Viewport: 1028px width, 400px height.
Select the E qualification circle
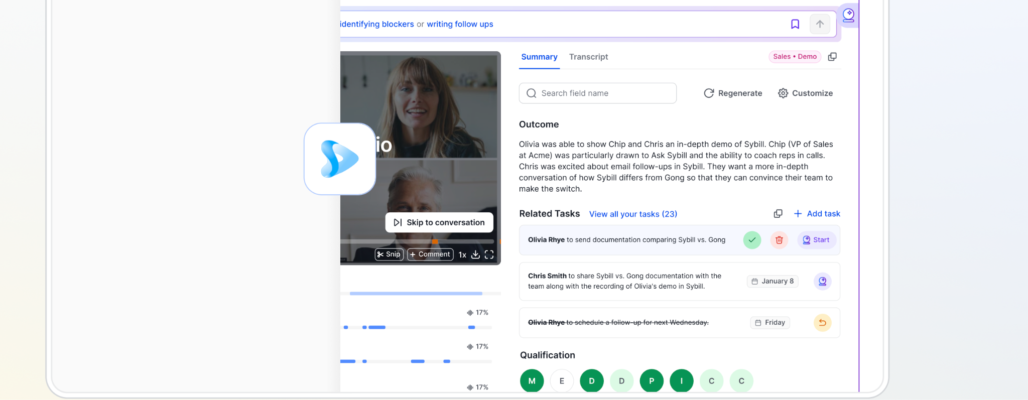tap(562, 381)
